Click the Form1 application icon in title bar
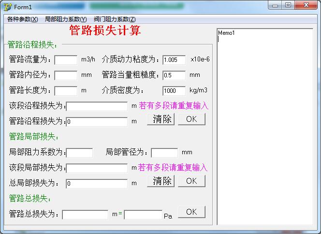Image resolution: width=321 pixels, height=234 pixels. pyautogui.click(x=8, y=7)
